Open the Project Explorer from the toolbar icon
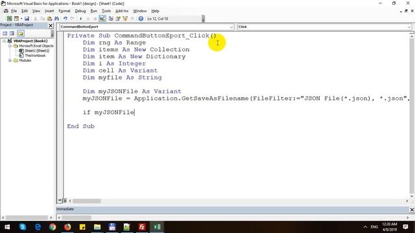The width and height of the screenshot is (415, 233). [x=111, y=19]
